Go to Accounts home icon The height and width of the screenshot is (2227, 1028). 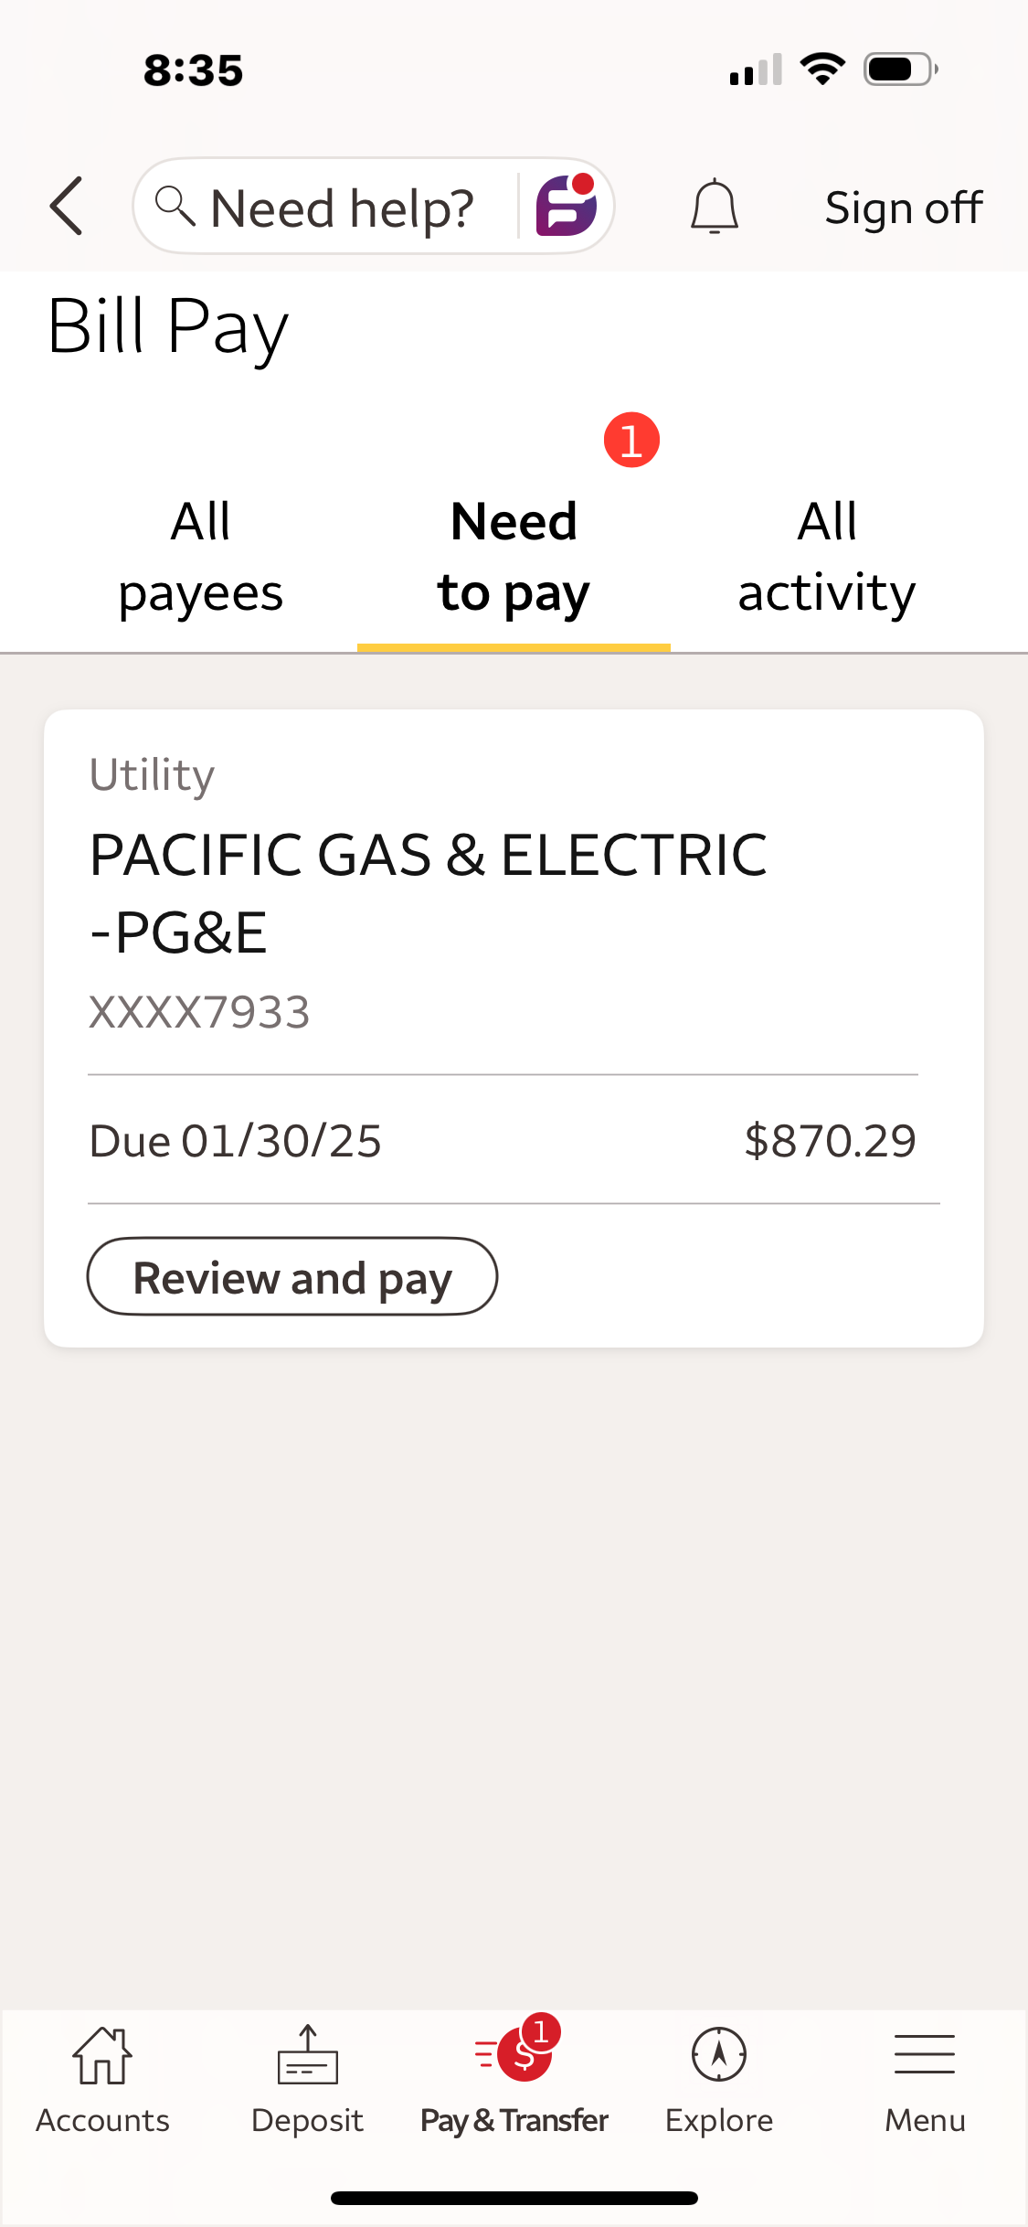click(x=102, y=2057)
